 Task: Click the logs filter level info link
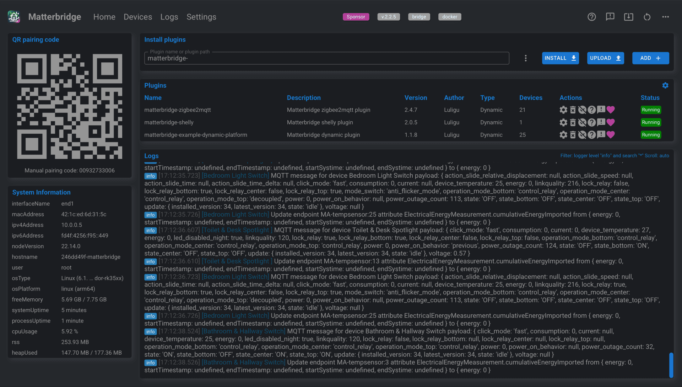coord(615,156)
